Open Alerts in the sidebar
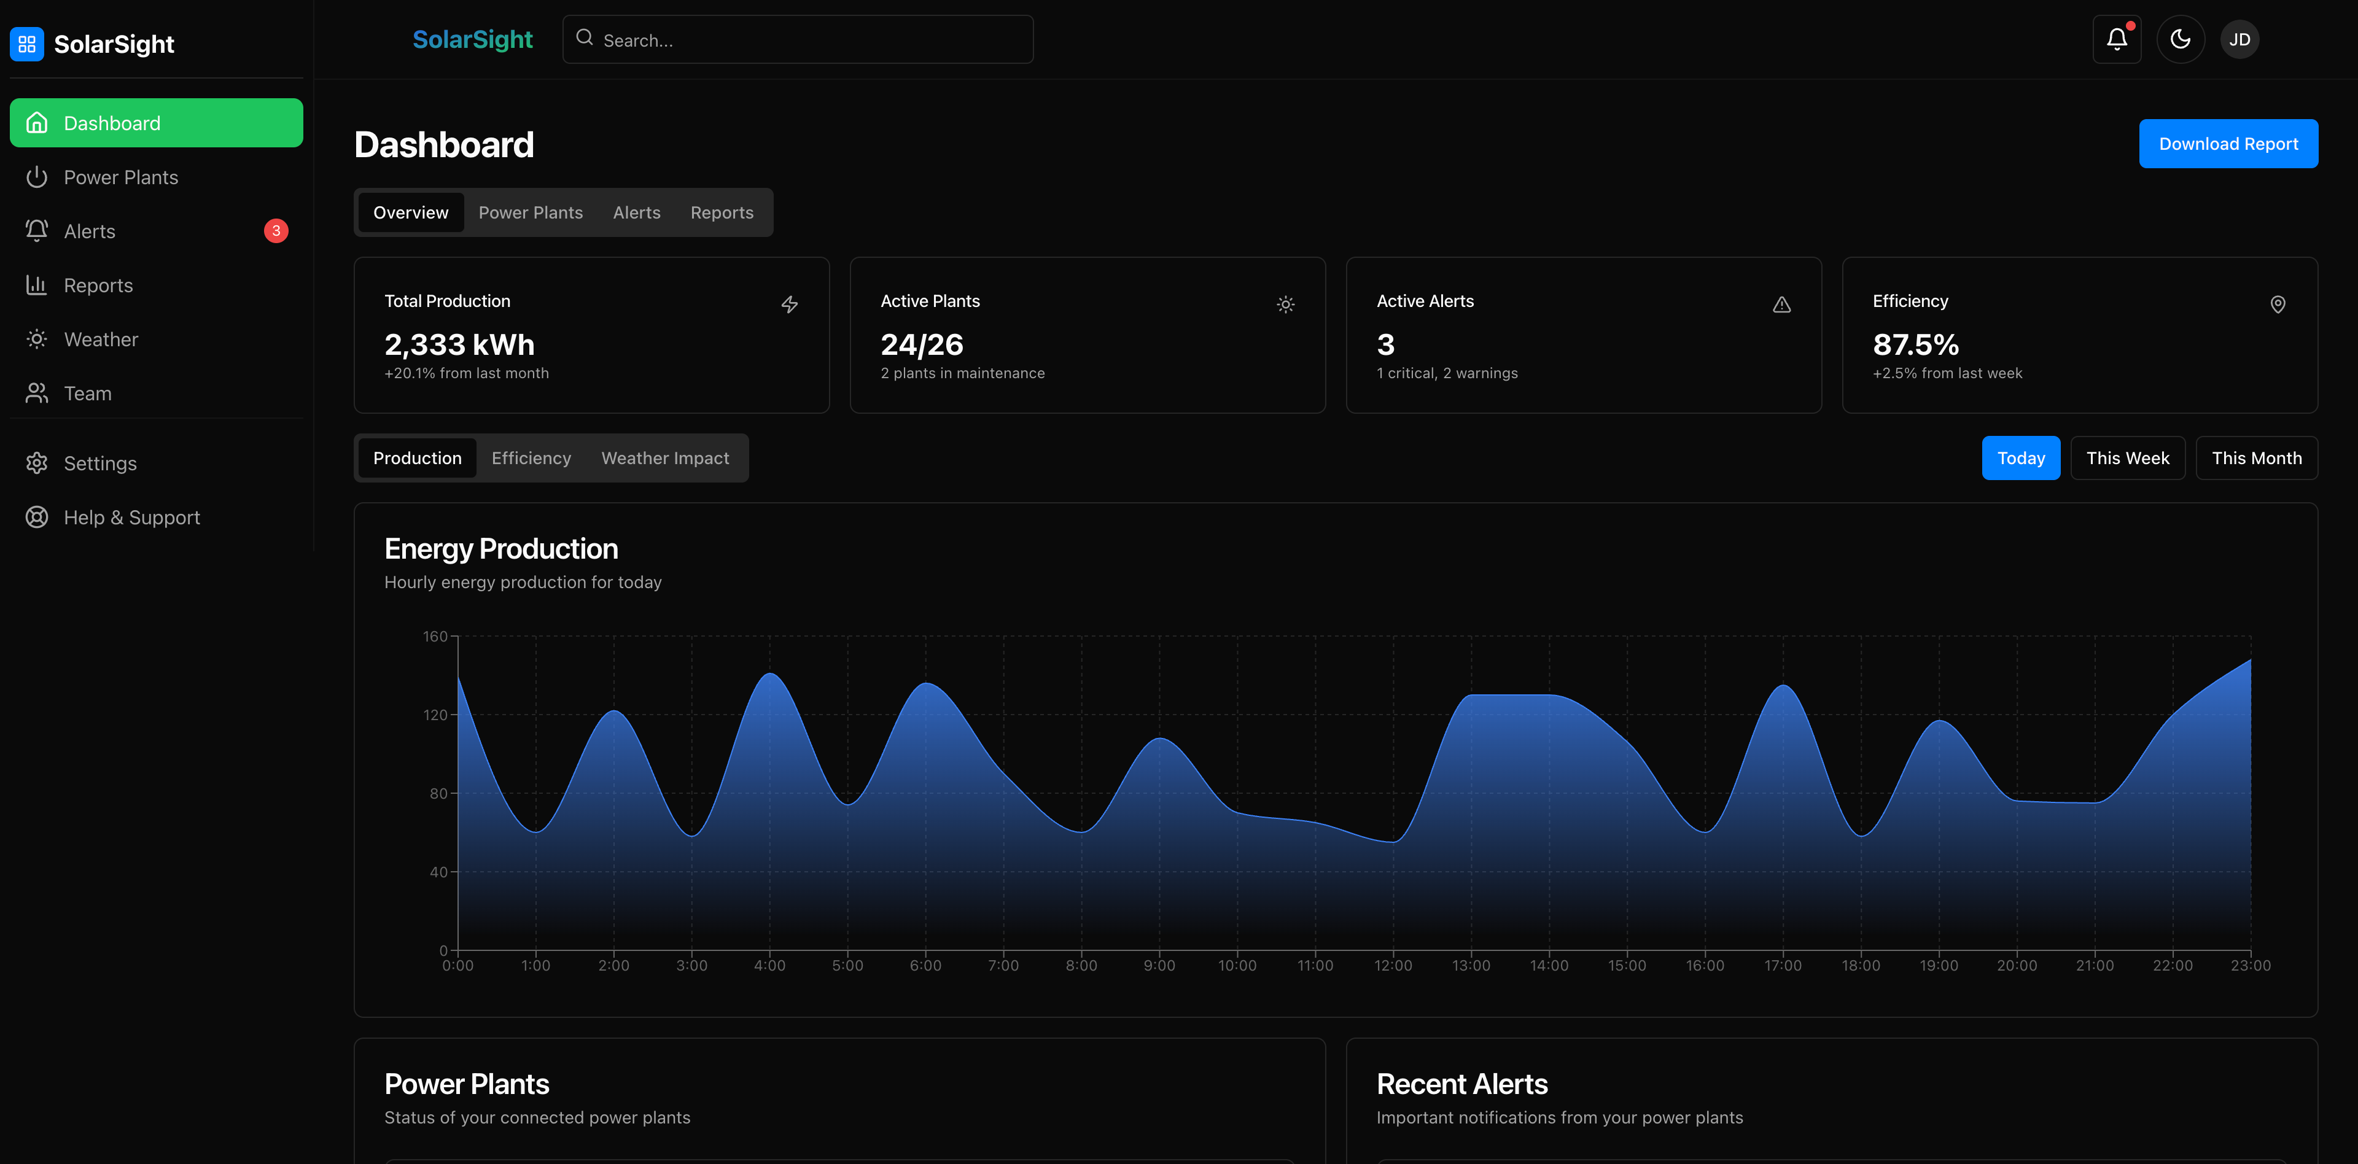This screenshot has height=1164, width=2358. click(90, 231)
